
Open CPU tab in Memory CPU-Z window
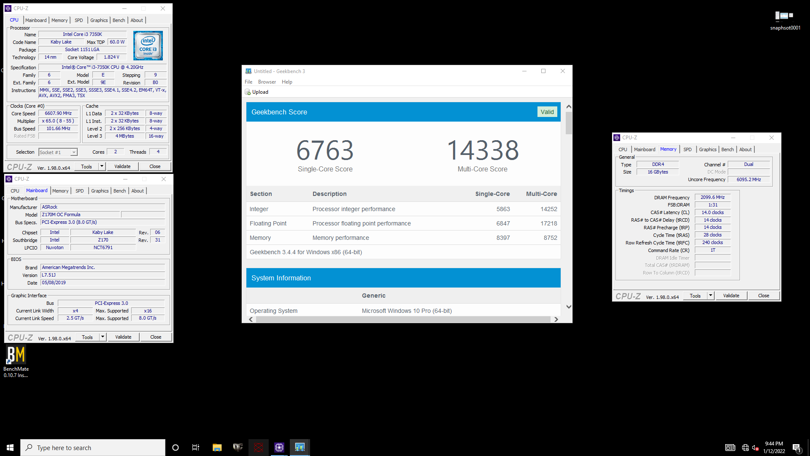point(623,149)
